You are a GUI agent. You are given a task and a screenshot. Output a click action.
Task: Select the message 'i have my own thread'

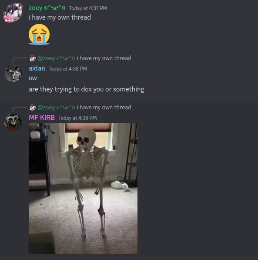(60, 17)
